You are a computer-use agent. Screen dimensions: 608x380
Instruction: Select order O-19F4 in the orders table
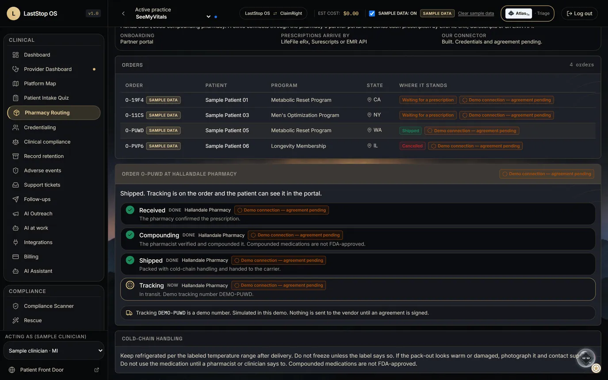pyautogui.click(x=358, y=100)
